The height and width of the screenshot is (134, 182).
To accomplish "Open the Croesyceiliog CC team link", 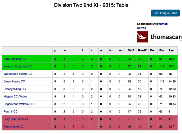I will point(15,89).
